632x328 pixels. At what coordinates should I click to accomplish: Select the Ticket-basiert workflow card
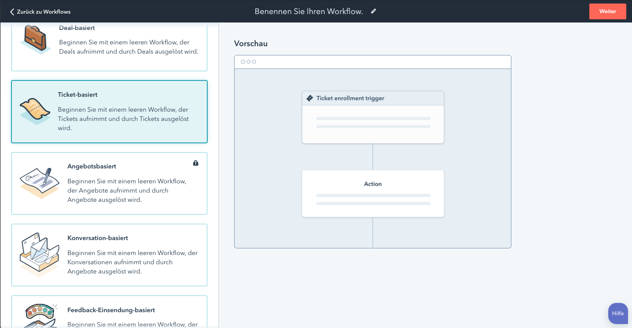pos(109,112)
